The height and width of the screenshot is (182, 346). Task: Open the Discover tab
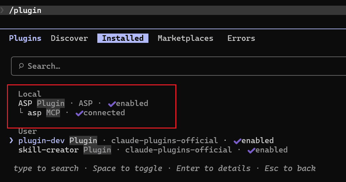(x=69, y=38)
